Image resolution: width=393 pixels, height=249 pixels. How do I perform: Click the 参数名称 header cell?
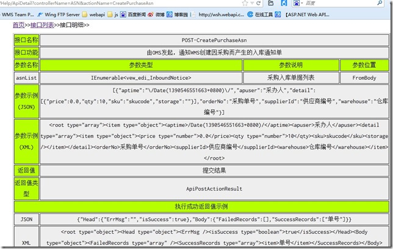pos(26,65)
